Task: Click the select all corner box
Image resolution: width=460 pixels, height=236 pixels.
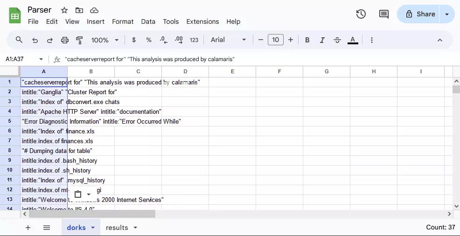Action: [x=10, y=71]
